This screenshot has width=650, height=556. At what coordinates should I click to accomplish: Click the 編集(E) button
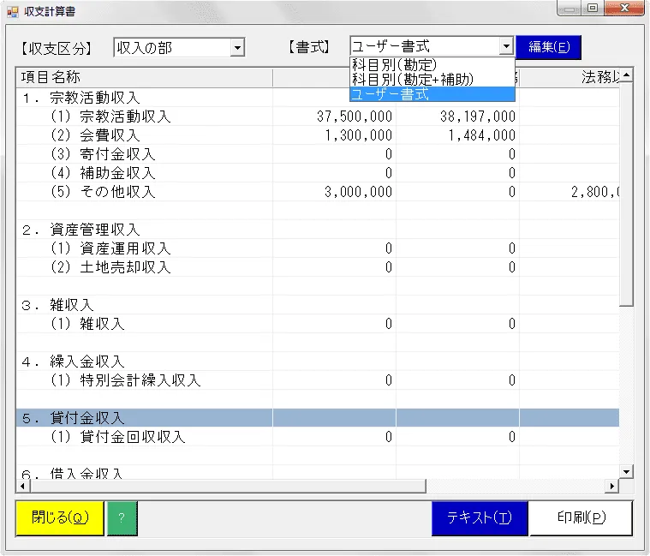point(549,47)
